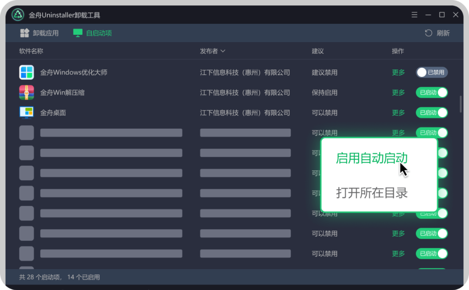Click the 金舟Uninstaller recycle logo icon
The image size is (469, 290).
(x=18, y=15)
